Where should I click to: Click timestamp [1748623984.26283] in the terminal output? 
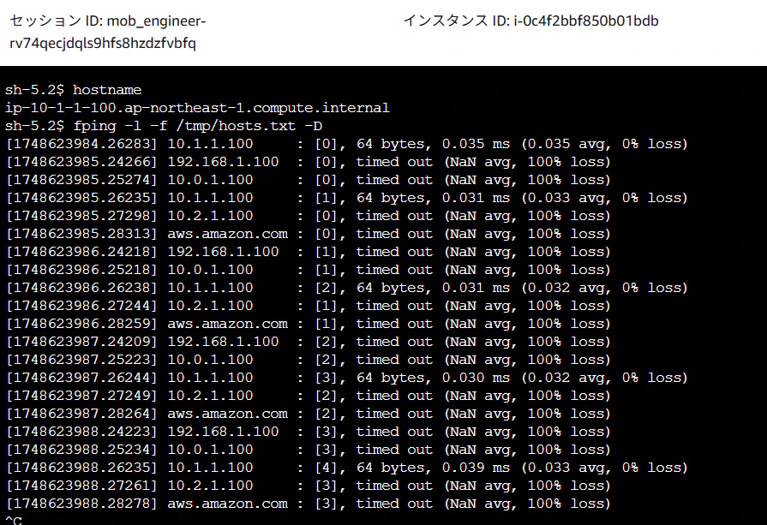pyautogui.click(x=81, y=144)
